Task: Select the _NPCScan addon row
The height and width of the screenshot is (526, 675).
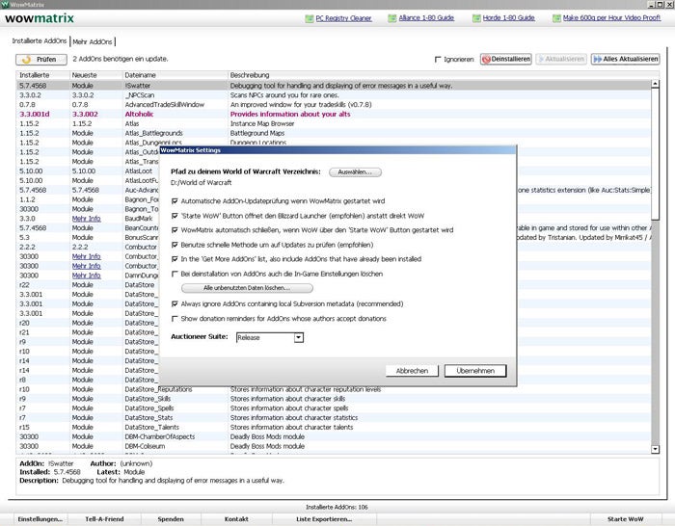Action: tap(334, 95)
